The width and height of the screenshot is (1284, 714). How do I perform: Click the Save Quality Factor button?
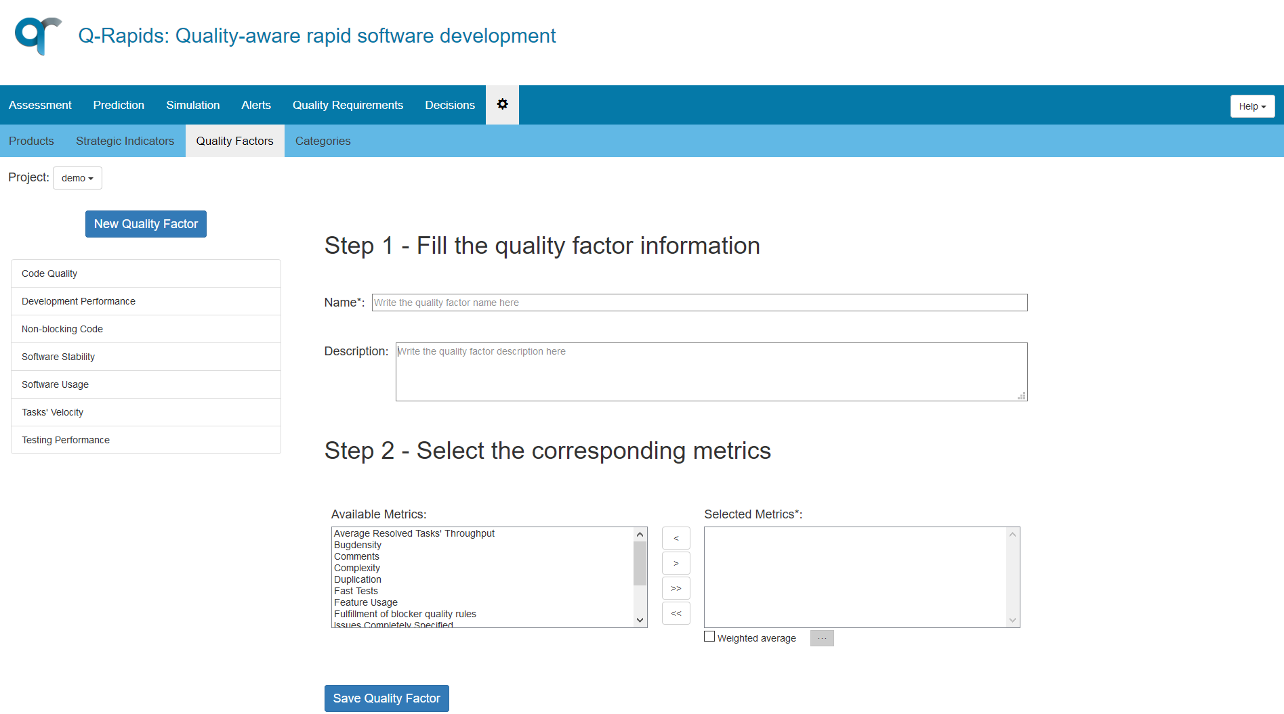click(x=386, y=698)
